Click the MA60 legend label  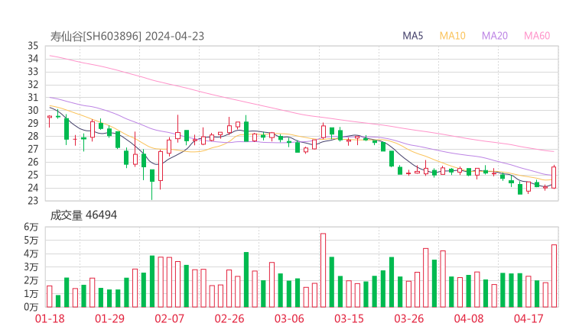click(x=537, y=36)
